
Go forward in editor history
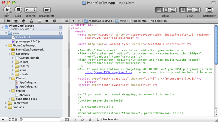click(79, 21)
